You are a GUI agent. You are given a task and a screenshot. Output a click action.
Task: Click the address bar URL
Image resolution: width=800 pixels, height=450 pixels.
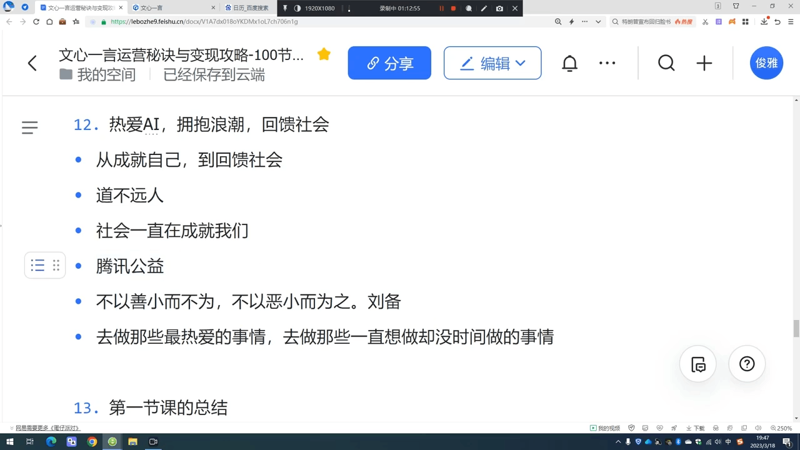(x=204, y=21)
